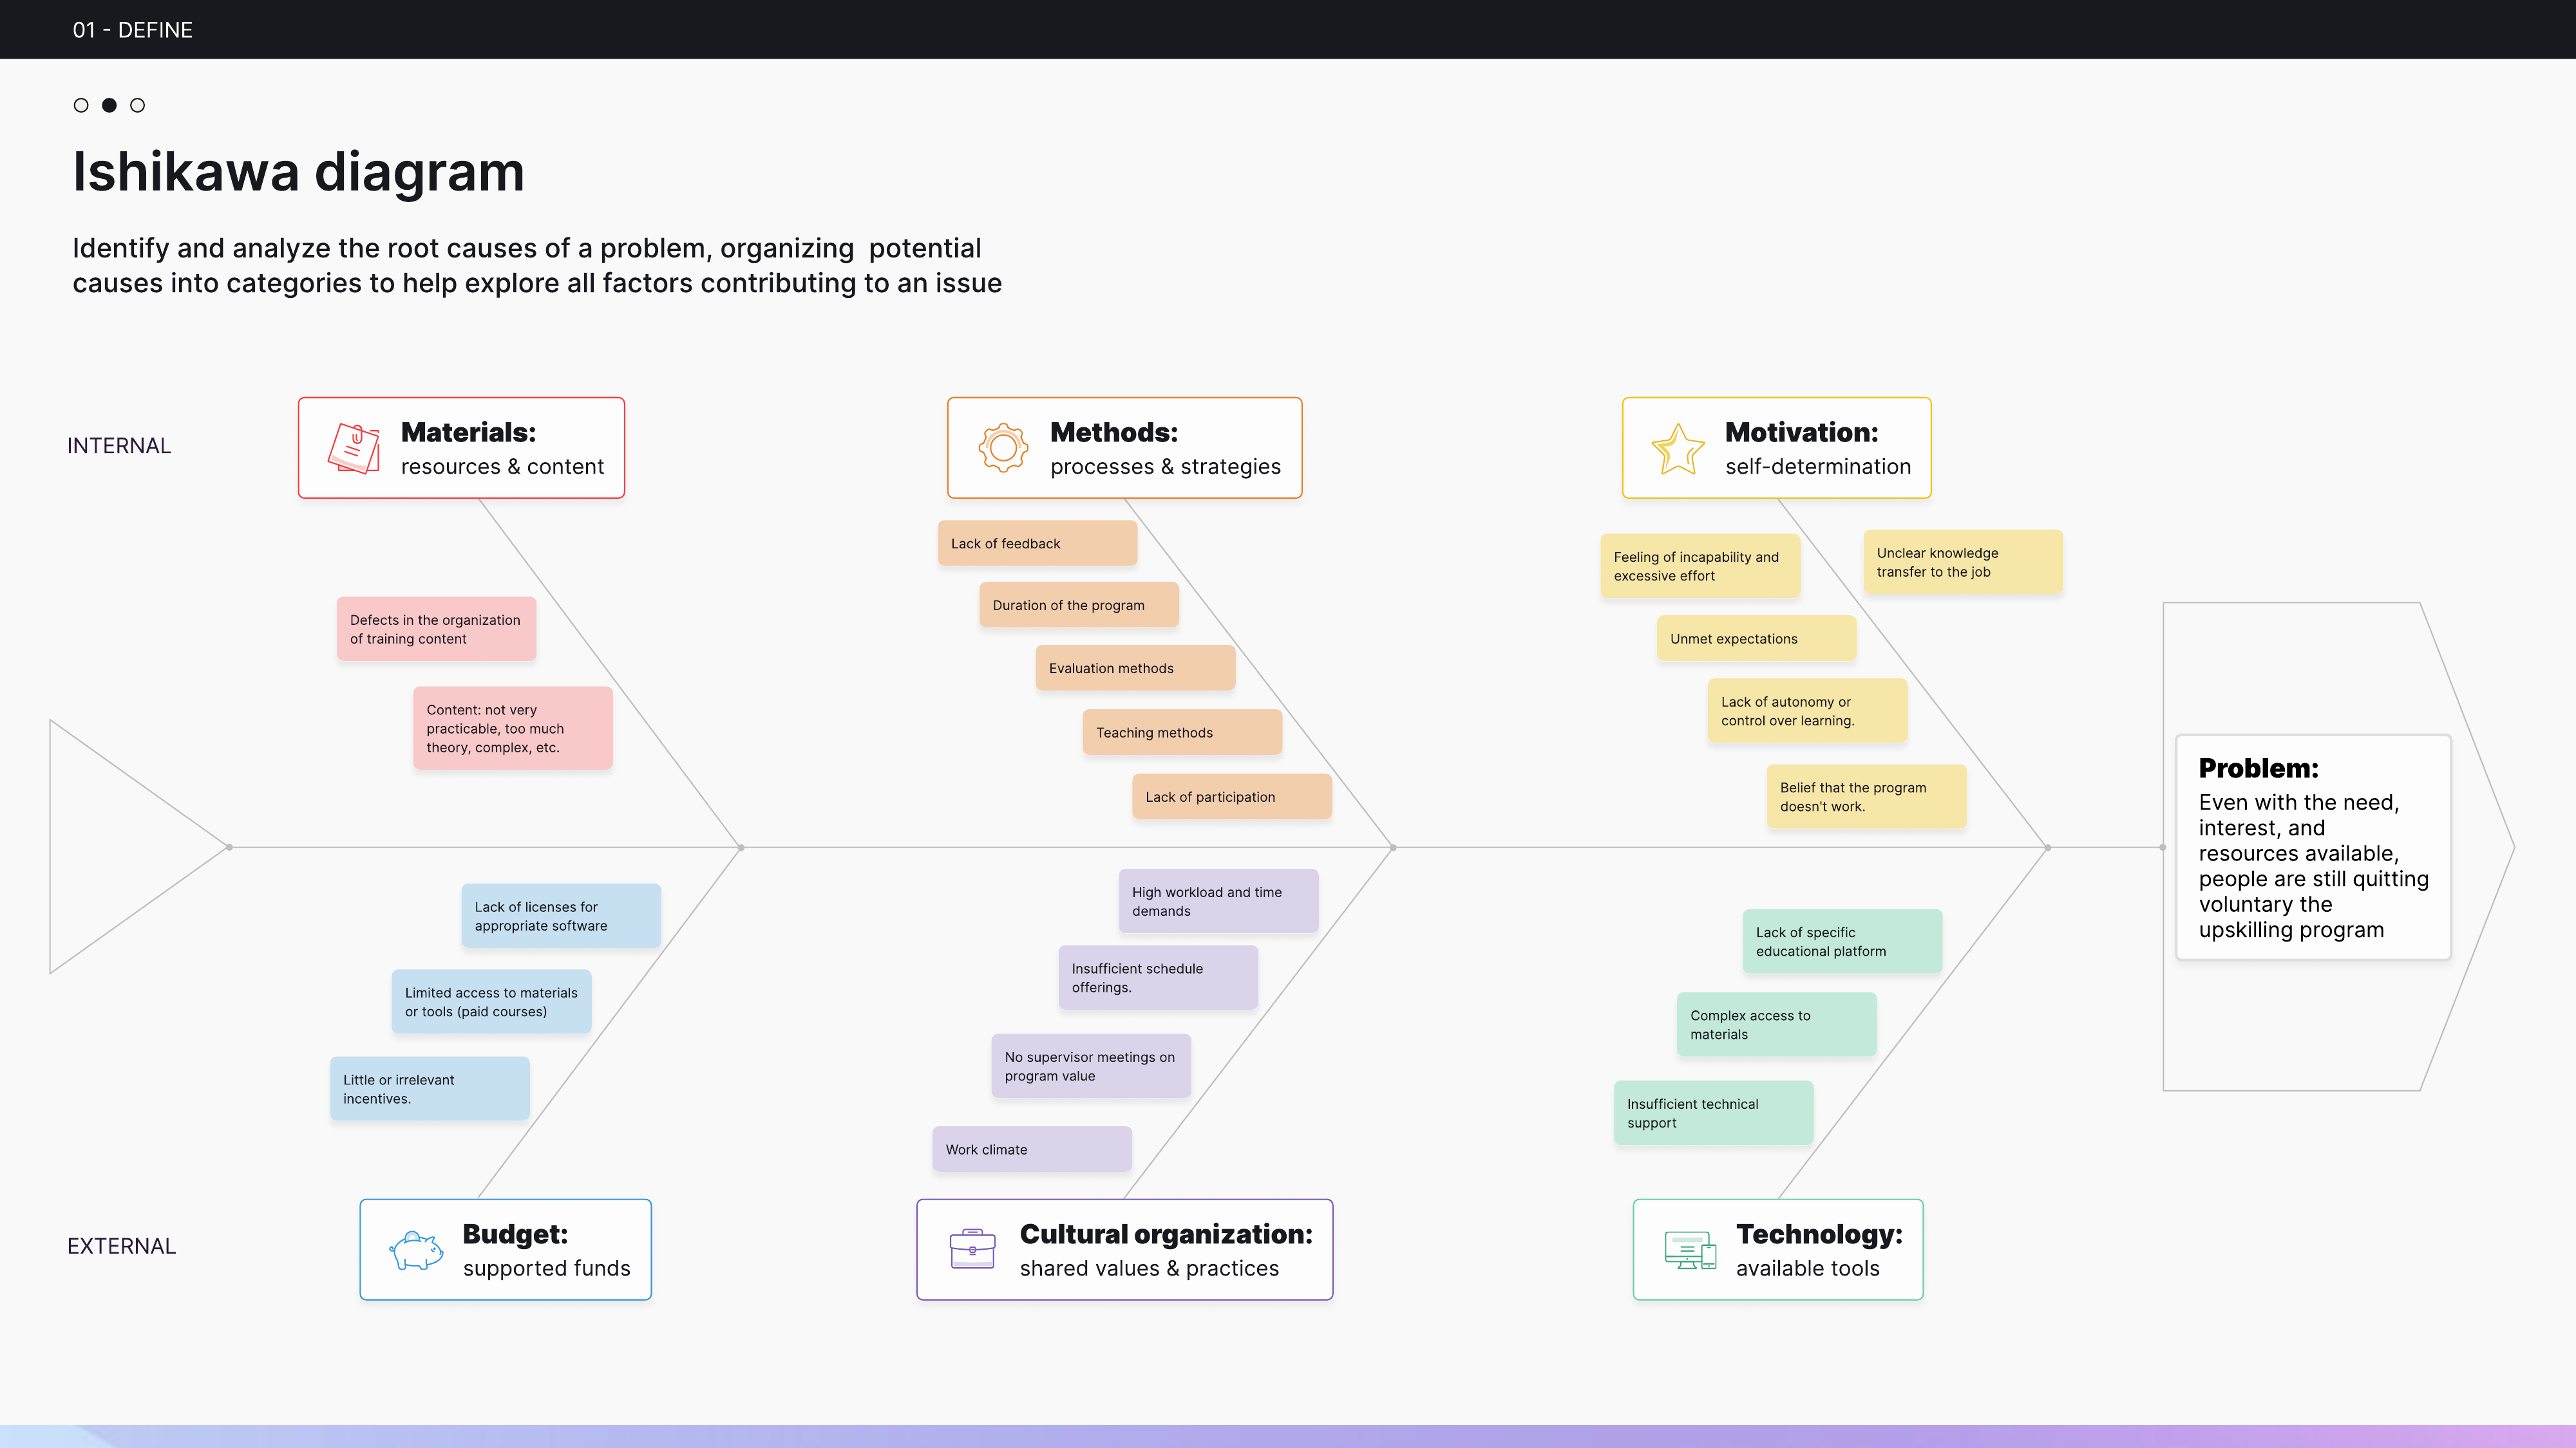Select the 'Lack of feedback' note
2576x1448 pixels.
point(1037,543)
